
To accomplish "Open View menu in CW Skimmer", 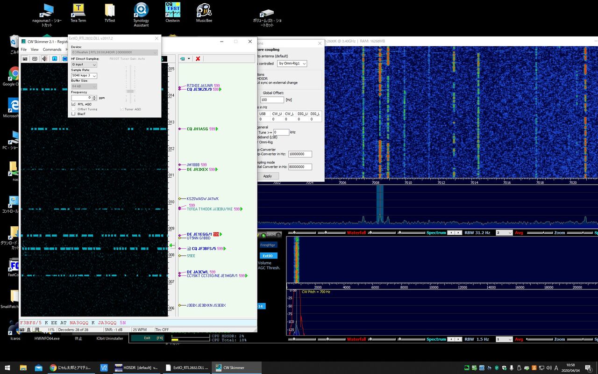I will 35,50.
